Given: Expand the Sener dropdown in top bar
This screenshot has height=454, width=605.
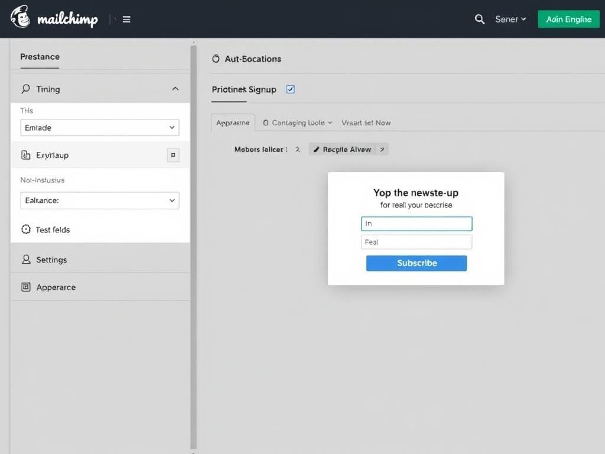Looking at the screenshot, I should pyautogui.click(x=510, y=19).
